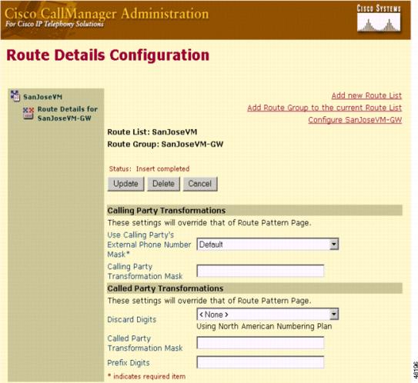Click the Update button
Screen dimensions: 418x383
coord(125,184)
